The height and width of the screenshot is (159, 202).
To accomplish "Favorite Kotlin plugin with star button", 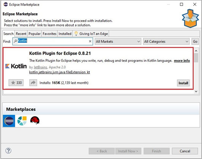I will tap(16, 83).
